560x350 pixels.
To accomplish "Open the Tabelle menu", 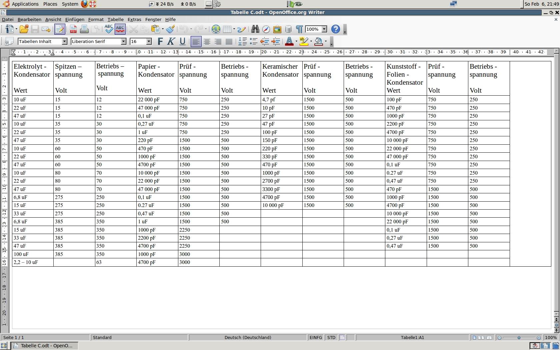I will click(115, 19).
